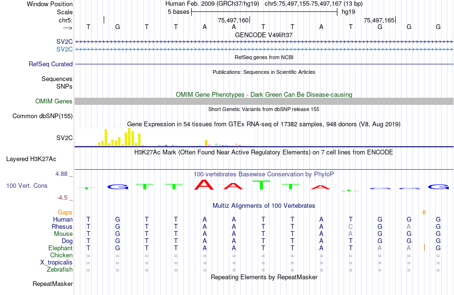This screenshot has width=454, height=295.
Task: Click the Zebrafish species row label
Action: point(60,269)
